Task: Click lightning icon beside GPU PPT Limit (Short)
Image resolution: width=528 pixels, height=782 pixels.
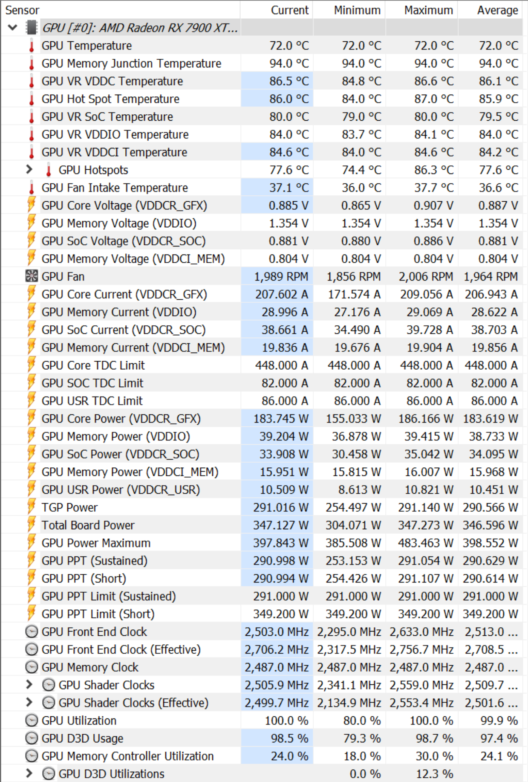Action: click(32, 614)
